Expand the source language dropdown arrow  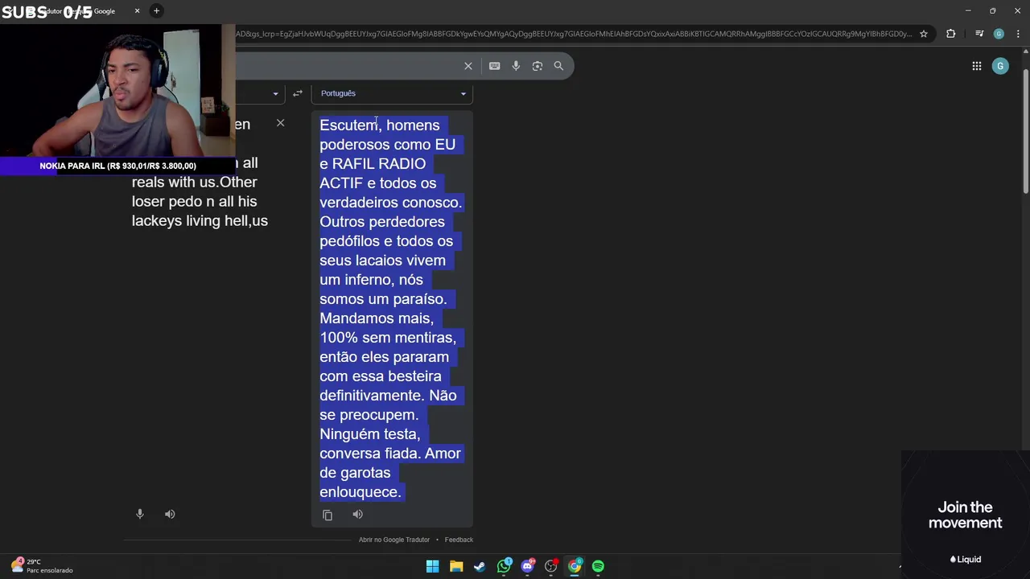click(275, 93)
